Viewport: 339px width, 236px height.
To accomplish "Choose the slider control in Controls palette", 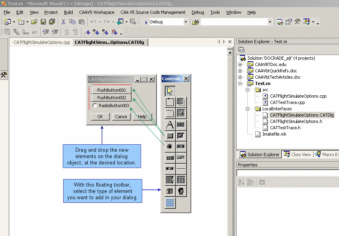I will pos(181,113).
